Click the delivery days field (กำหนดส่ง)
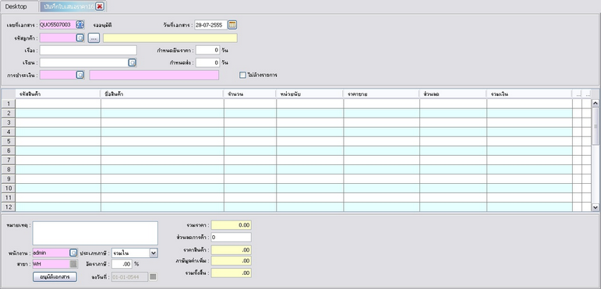The width and height of the screenshot is (601, 289). pyautogui.click(x=208, y=62)
